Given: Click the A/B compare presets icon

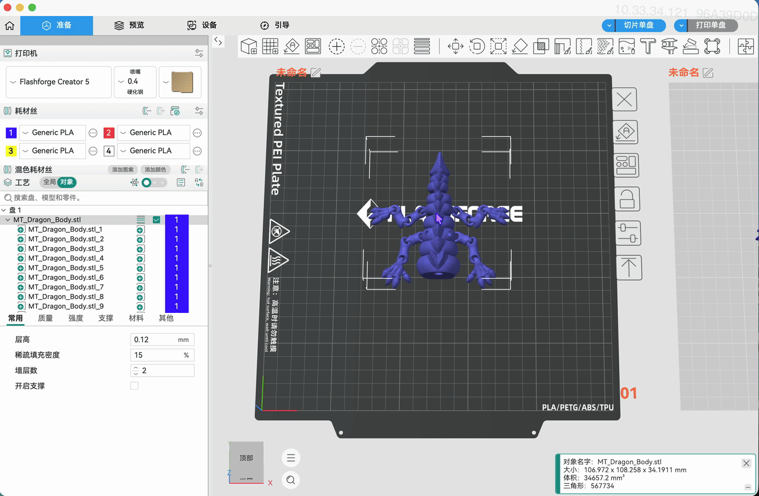Looking at the screenshot, I should click(199, 183).
